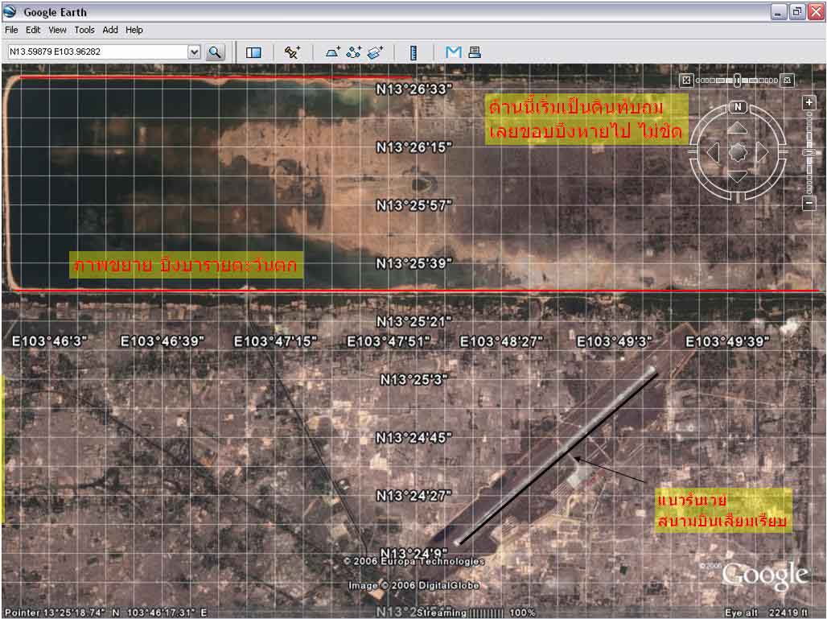
Task: Click the compass move-left arrow
Action: [713, 152]
